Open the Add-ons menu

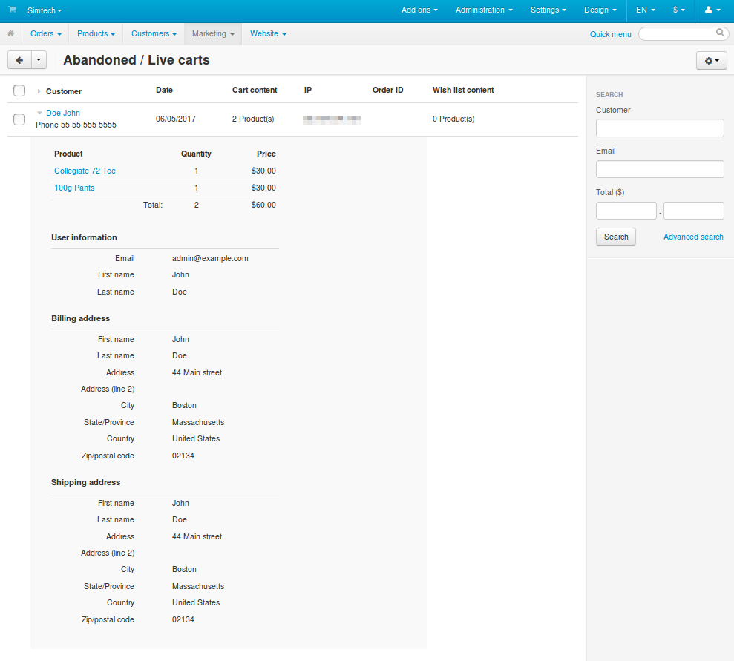point(419,10)
